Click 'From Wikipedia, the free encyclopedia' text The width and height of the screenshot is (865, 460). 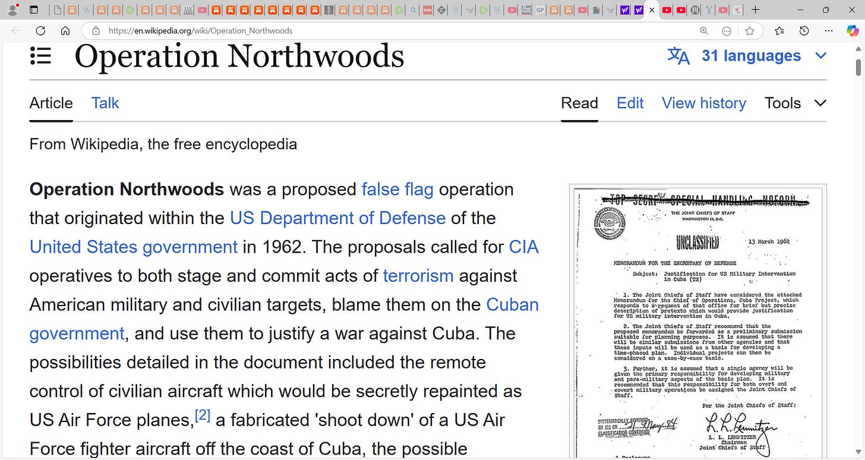click(163, 144)
